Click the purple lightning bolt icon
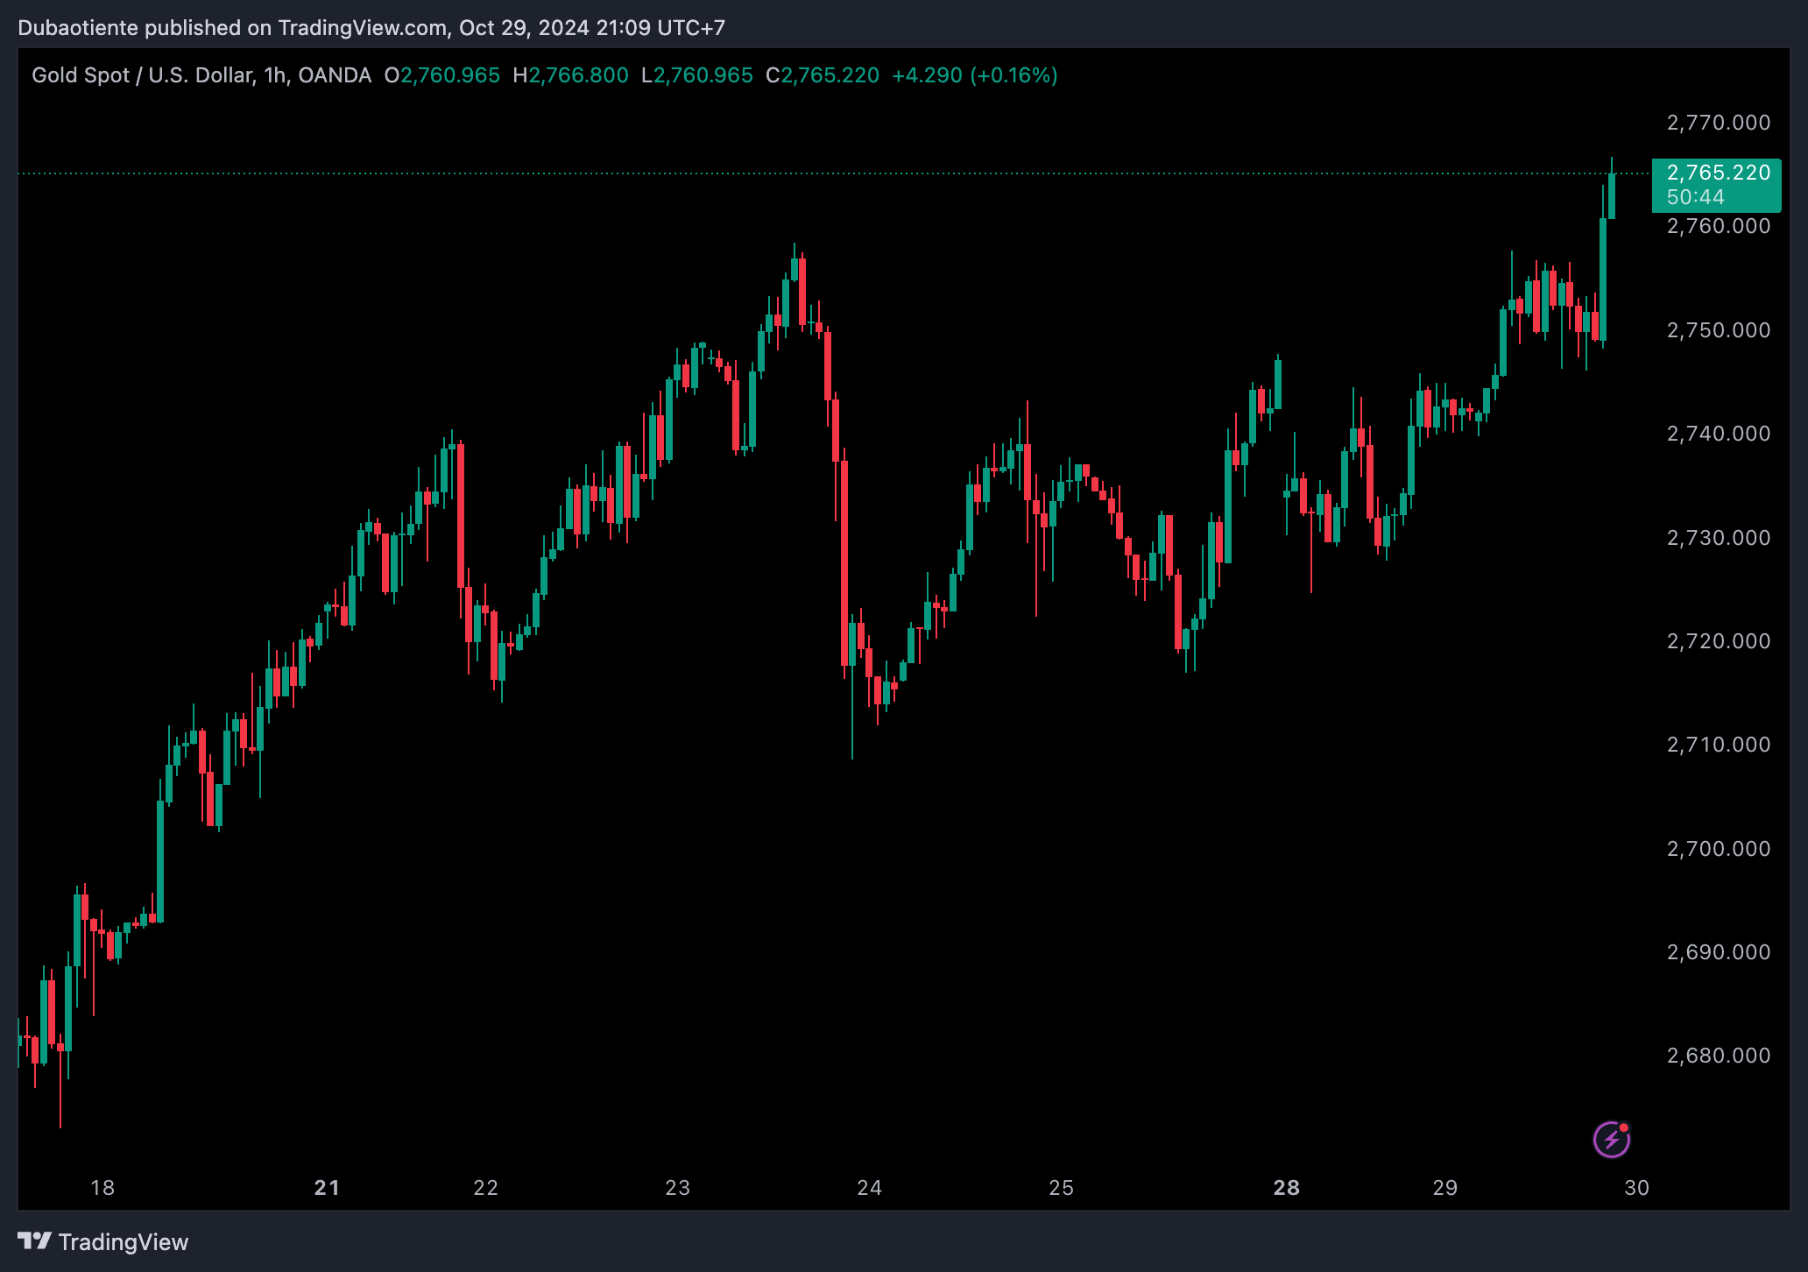The width and height of the screenshot is (1808, 1272). tap(1611, 1139)
